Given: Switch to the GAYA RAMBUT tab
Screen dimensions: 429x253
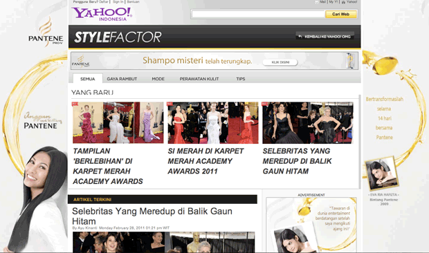Looking at the screenshot, I should coord(122,79).
